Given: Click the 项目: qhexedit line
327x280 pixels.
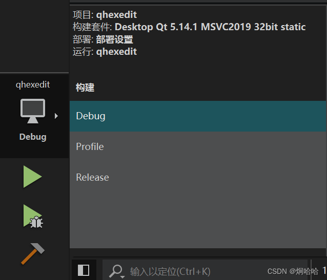Looking at the screenshot, I should [105, 15].
